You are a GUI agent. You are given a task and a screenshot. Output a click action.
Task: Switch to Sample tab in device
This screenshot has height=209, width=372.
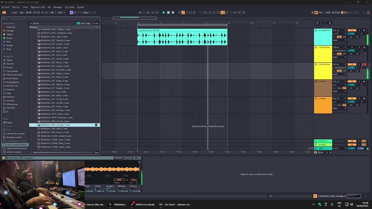pyautogui.click(x=119, y=158)
